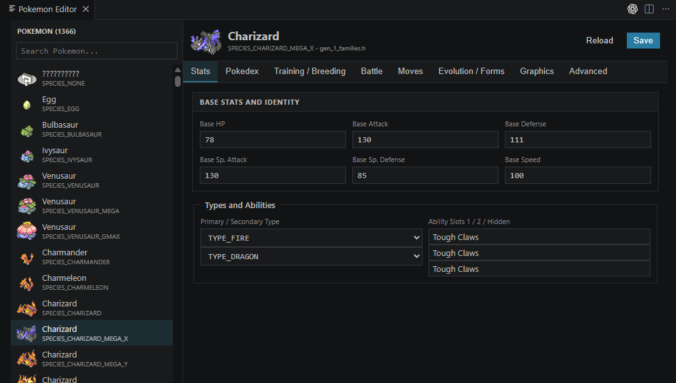The image size is (676, 383).
Task: Open the more actions ellipsis menu
Action: click(x=666, y=9)
